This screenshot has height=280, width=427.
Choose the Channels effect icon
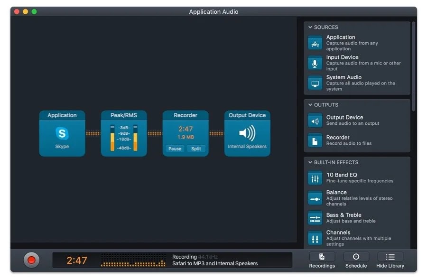click(x=315, y=239)
